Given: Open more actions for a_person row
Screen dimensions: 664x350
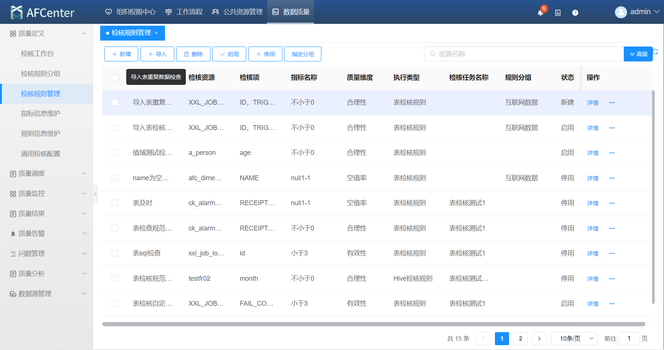Looking at the screenshot, I should [x=611, y=153].
